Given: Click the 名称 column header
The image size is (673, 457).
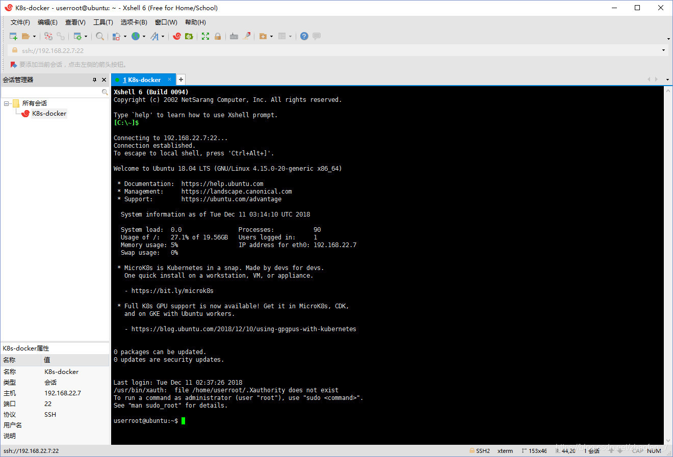Looking at the screenshot, I should [x=20, y=360].
